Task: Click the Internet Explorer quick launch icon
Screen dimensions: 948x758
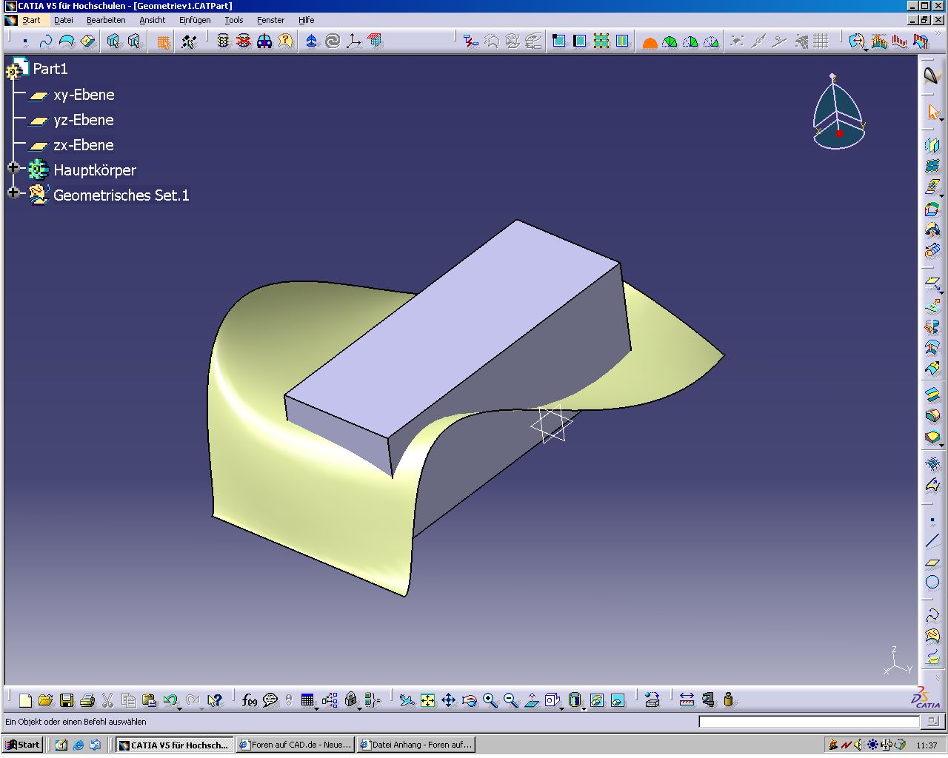Action: pyautogui.click(x=79, y=745)
